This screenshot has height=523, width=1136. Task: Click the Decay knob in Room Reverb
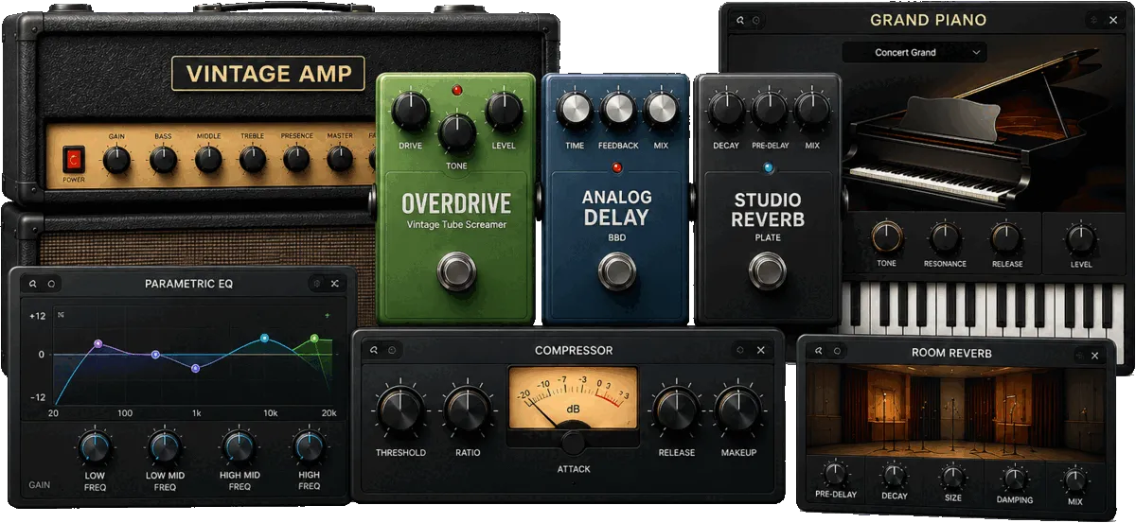(x=894, y=476)
